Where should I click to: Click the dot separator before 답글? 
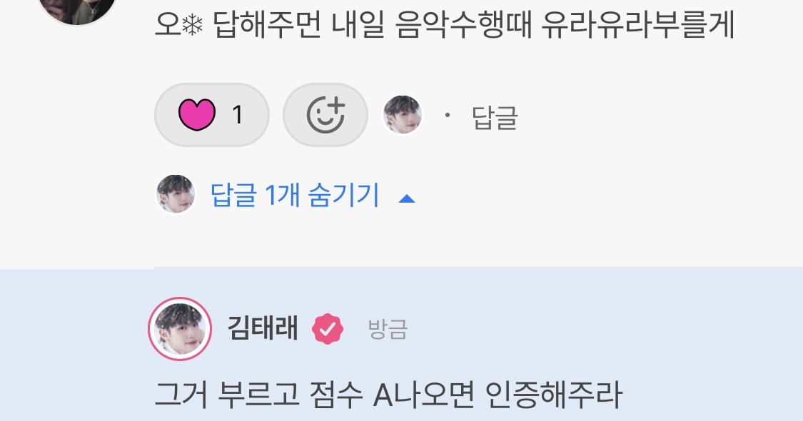[447, 115]
